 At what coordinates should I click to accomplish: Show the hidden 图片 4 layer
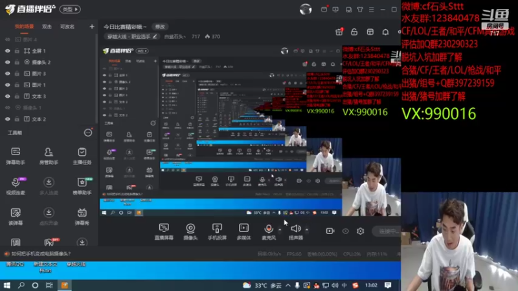(8, 39)
